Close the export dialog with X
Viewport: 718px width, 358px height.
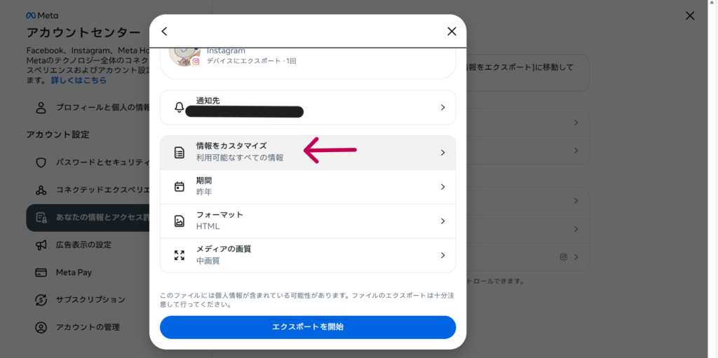[452, 32]
